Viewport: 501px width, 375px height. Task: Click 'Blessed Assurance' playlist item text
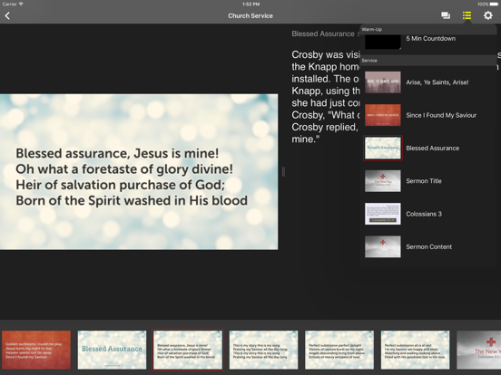432,148
